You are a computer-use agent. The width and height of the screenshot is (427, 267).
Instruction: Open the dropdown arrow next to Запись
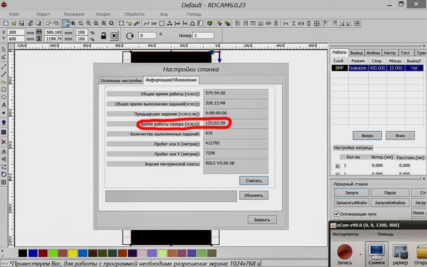(x=360, y=254)
